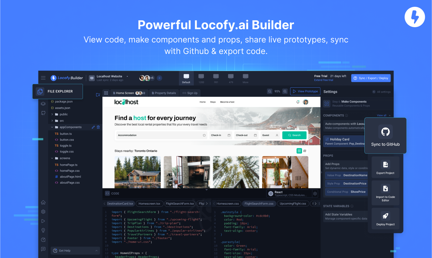Collapse the screens folder
The image size is (432, 258).
[52, 158]
